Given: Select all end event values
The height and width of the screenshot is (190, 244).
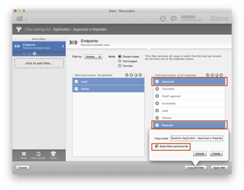Looking at the screenshot, I should [208, 75].
